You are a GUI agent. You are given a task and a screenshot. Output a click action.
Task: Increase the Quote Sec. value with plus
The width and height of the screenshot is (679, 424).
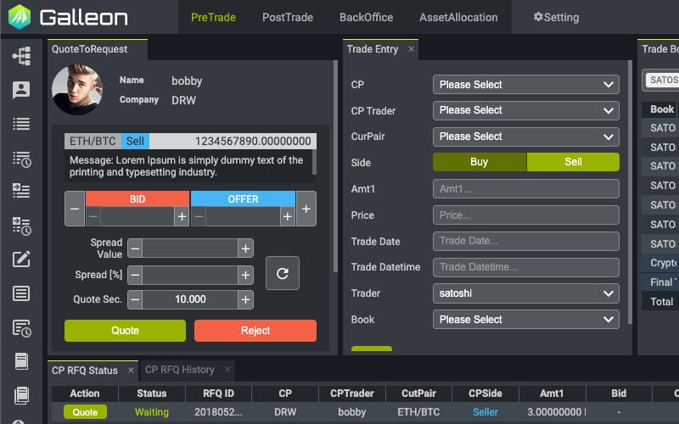[x=245, y=299]
